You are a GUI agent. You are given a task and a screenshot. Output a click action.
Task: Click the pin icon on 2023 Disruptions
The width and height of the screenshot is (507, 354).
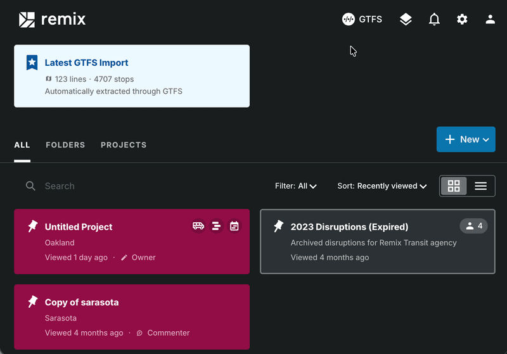tap(278, 226)
